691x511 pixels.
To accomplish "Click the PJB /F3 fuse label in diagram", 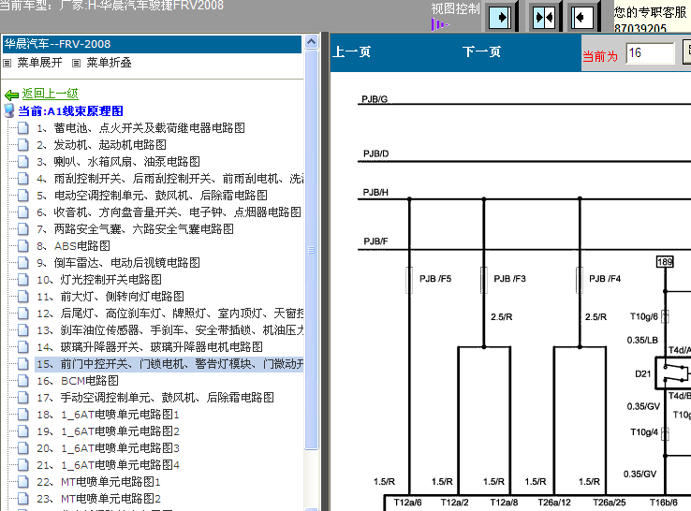I will pyautogui.click(x=510, y=279).
